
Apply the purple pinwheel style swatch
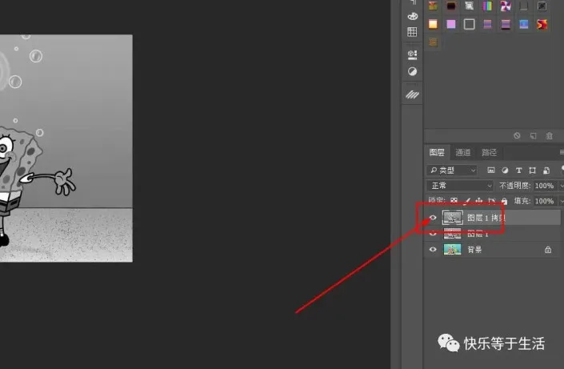[x=506, y=6]
